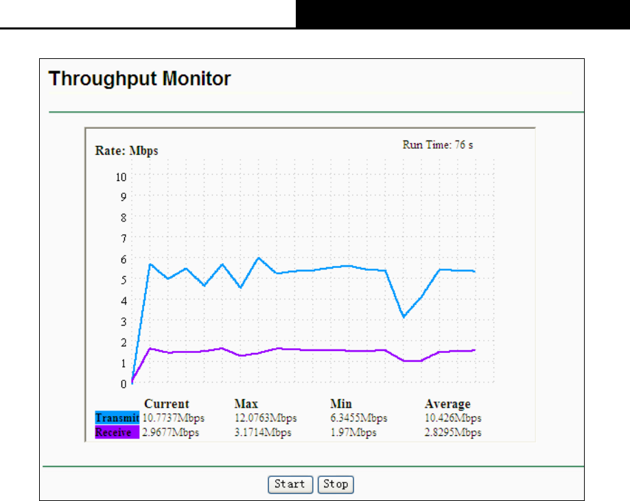Click the Current column header
The height and width of the screenshot is (501, 630).
point(166,404)
